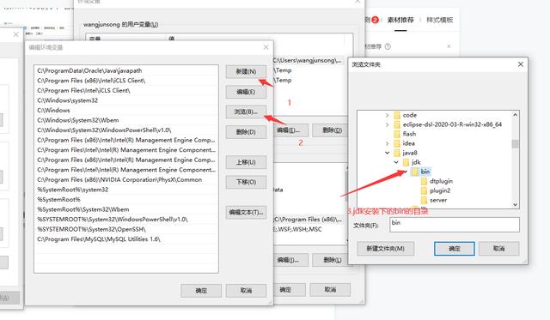The image size is (550, 320).
Task: Close the edit environment variable dialog
Action: [x=266, y=47]
